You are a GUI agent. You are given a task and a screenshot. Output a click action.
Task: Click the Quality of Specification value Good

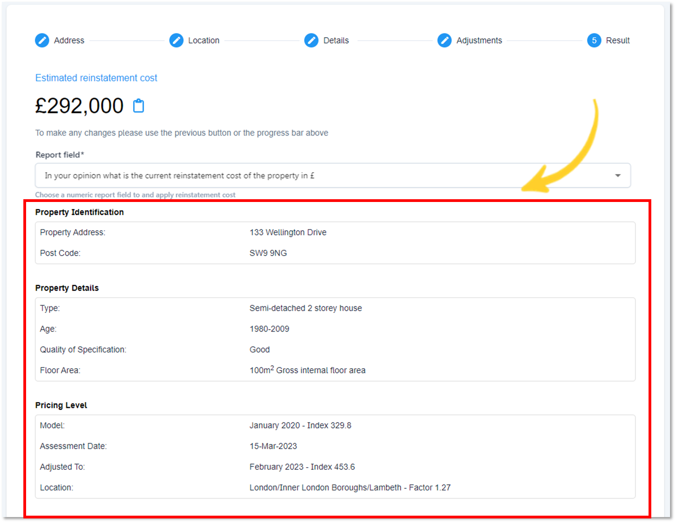pyautogui.click(x=260, y=349)
